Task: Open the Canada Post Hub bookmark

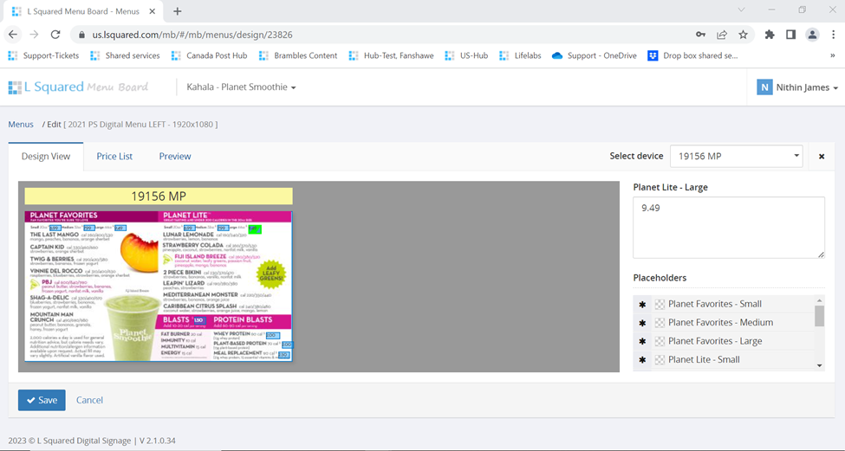Action: tap(209, 55)
